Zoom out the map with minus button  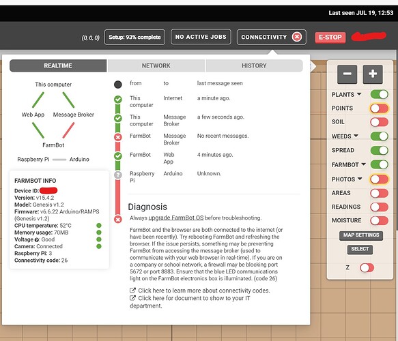347,74
